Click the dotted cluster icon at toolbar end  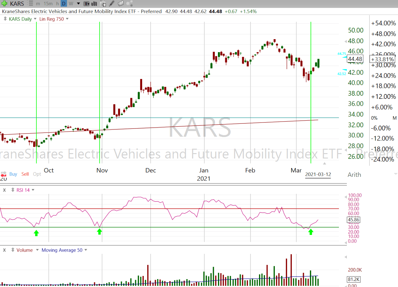coord(129,3)
